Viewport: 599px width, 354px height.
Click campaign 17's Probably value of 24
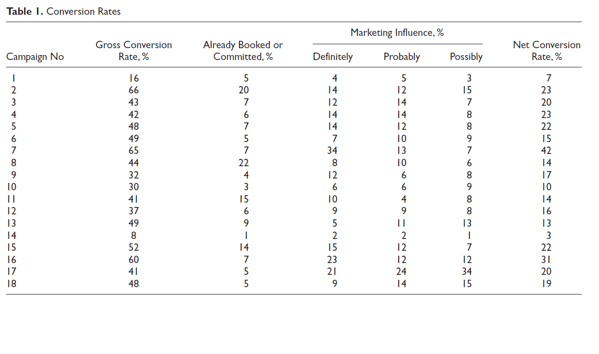coord(402,271)
